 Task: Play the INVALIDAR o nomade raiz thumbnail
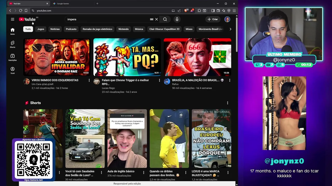click(57, 57)
